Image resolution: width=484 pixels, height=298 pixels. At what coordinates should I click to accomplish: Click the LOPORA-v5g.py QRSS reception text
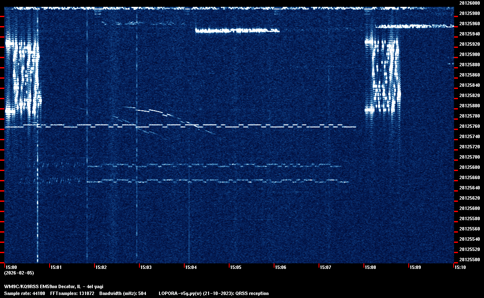click(x=213, y=293)
